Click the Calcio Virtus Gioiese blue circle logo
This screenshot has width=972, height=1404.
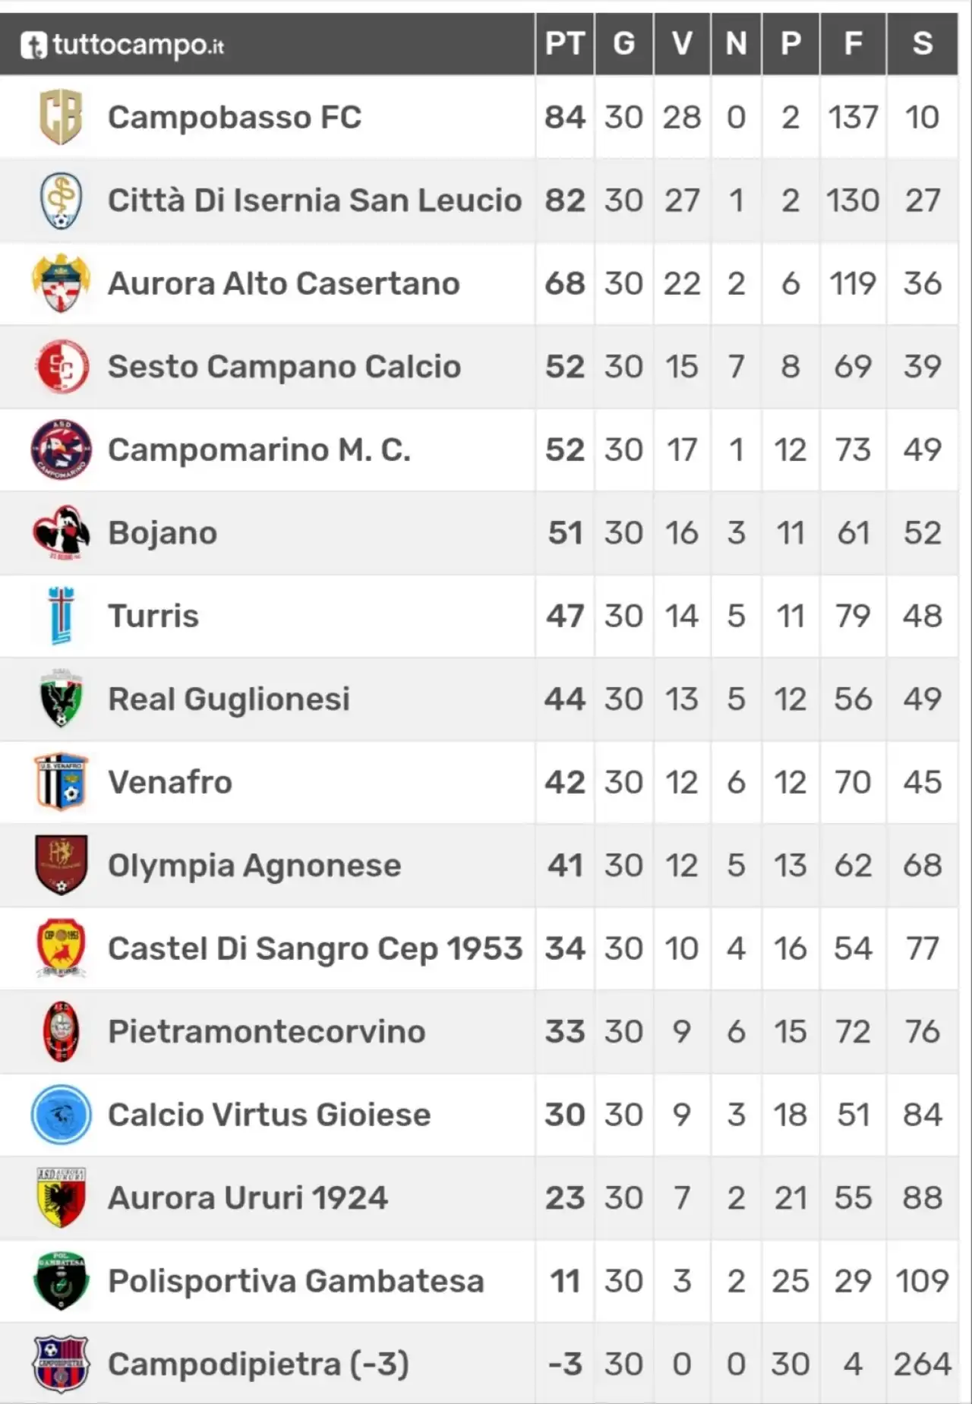coord(61,1115)
